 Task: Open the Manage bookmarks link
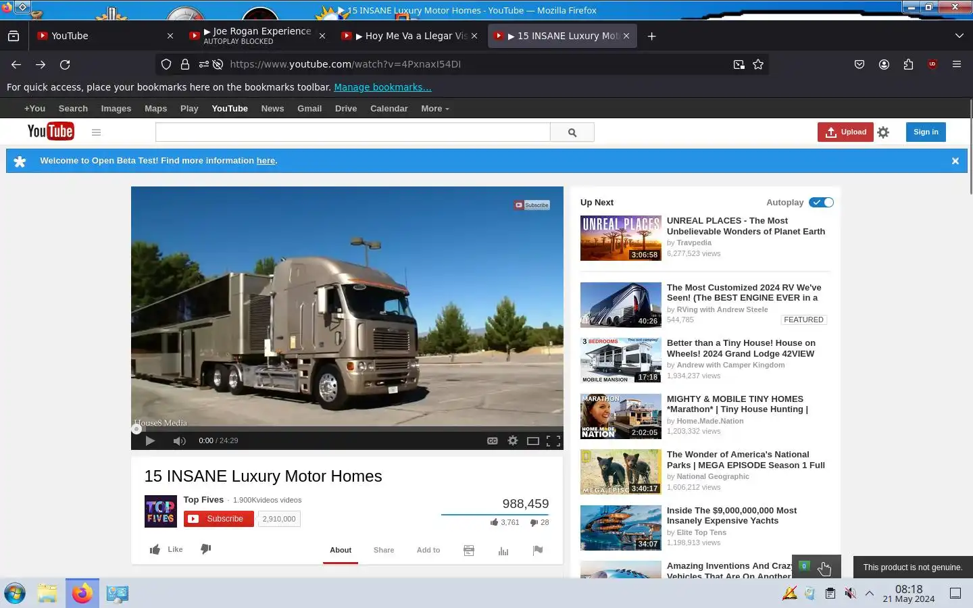click(382, 87)
